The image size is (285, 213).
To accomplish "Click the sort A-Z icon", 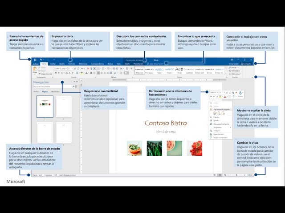I will (x=127, y=69).
